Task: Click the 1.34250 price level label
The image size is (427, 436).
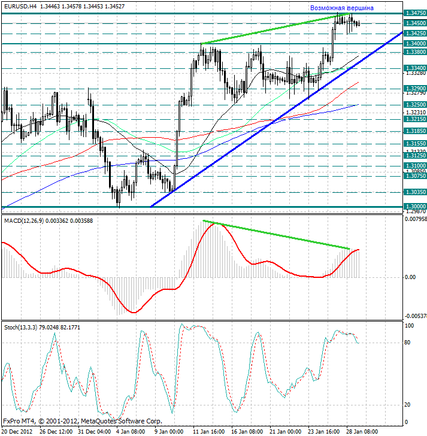Action: pos(416,34)
